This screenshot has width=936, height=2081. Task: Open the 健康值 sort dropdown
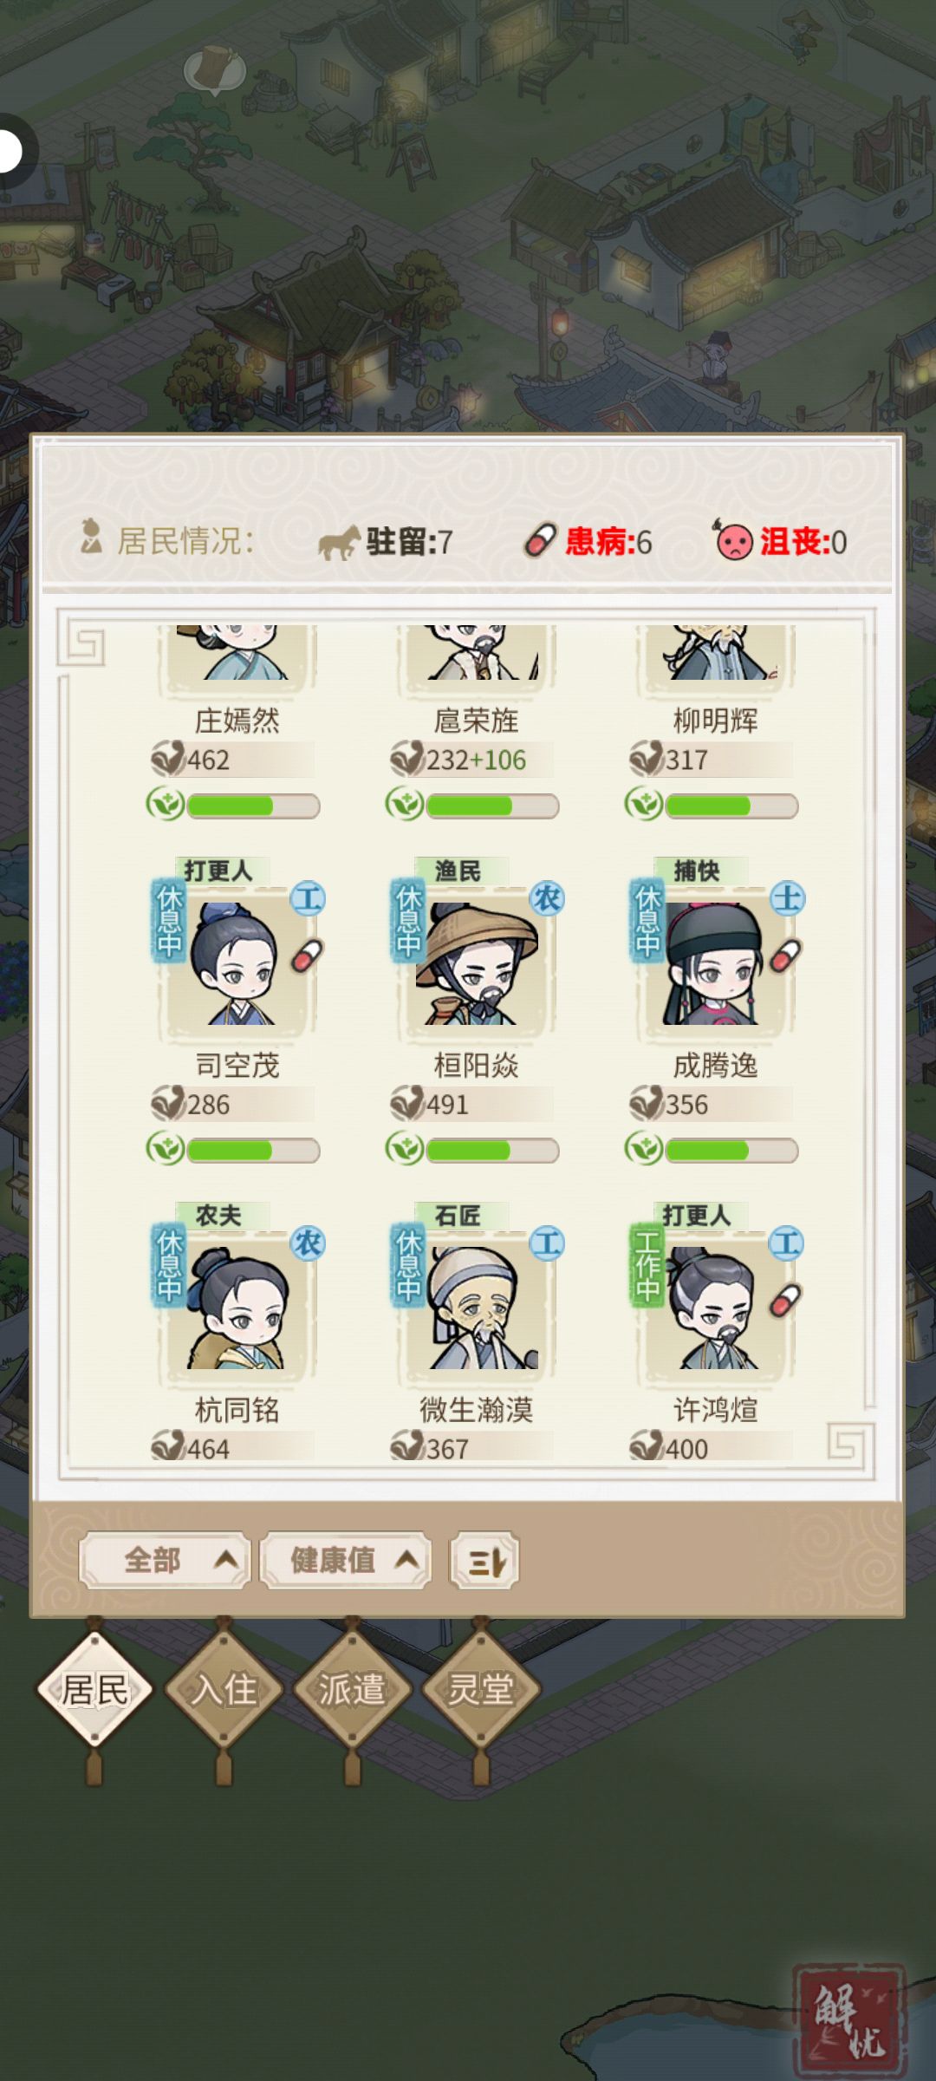346,1561
